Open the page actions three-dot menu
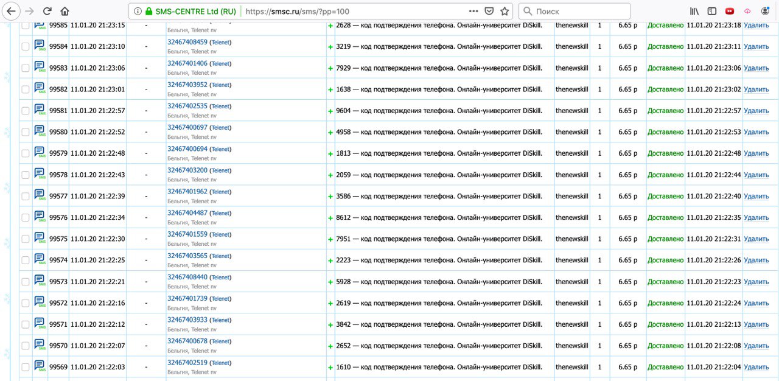Viewport: 779px width, 381px height. 473,11
